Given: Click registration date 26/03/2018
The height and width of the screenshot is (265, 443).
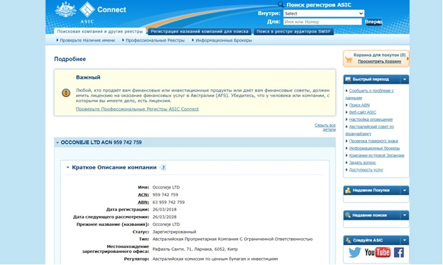Looking at the screenshot, I should [x=165, y=210].
